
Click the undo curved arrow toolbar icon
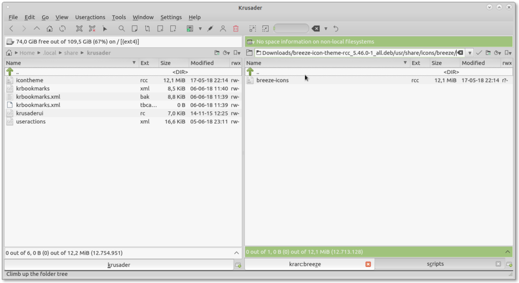(x=336, y=29)
